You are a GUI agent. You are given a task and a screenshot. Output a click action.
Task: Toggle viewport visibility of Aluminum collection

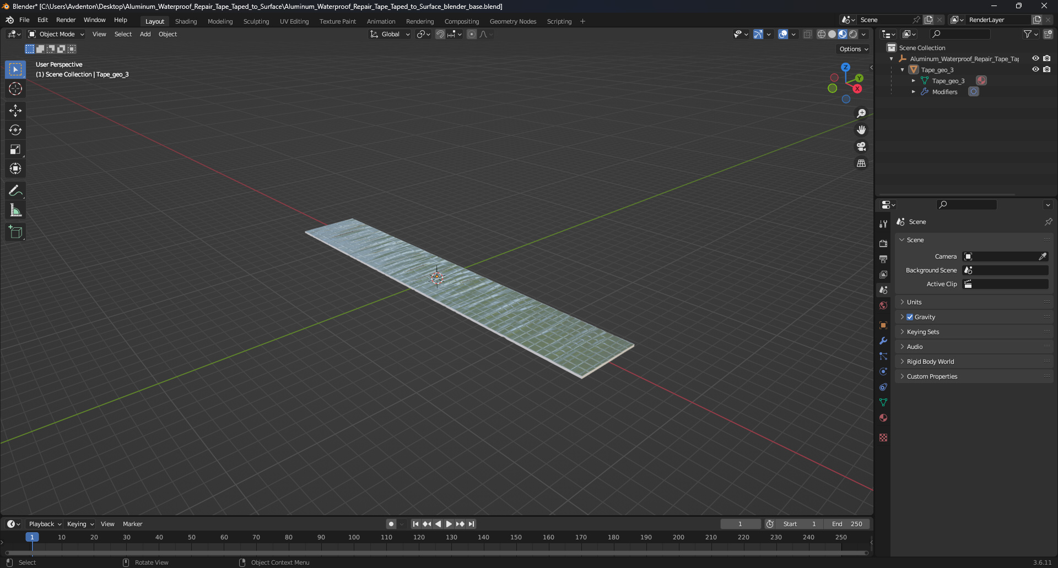[x=1035, y=58]
